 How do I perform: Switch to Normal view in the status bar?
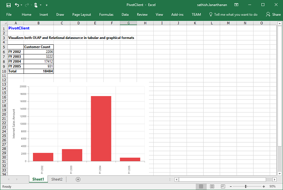tap(201, 186)
